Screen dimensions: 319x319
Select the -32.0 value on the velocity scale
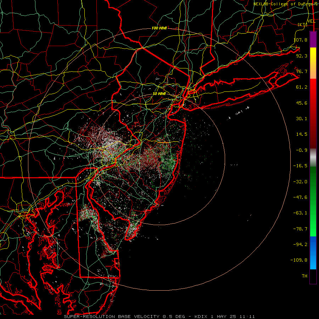(x=301, y=181)
